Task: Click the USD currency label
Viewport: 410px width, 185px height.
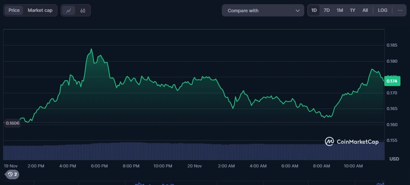Action: tap(394, 159)
